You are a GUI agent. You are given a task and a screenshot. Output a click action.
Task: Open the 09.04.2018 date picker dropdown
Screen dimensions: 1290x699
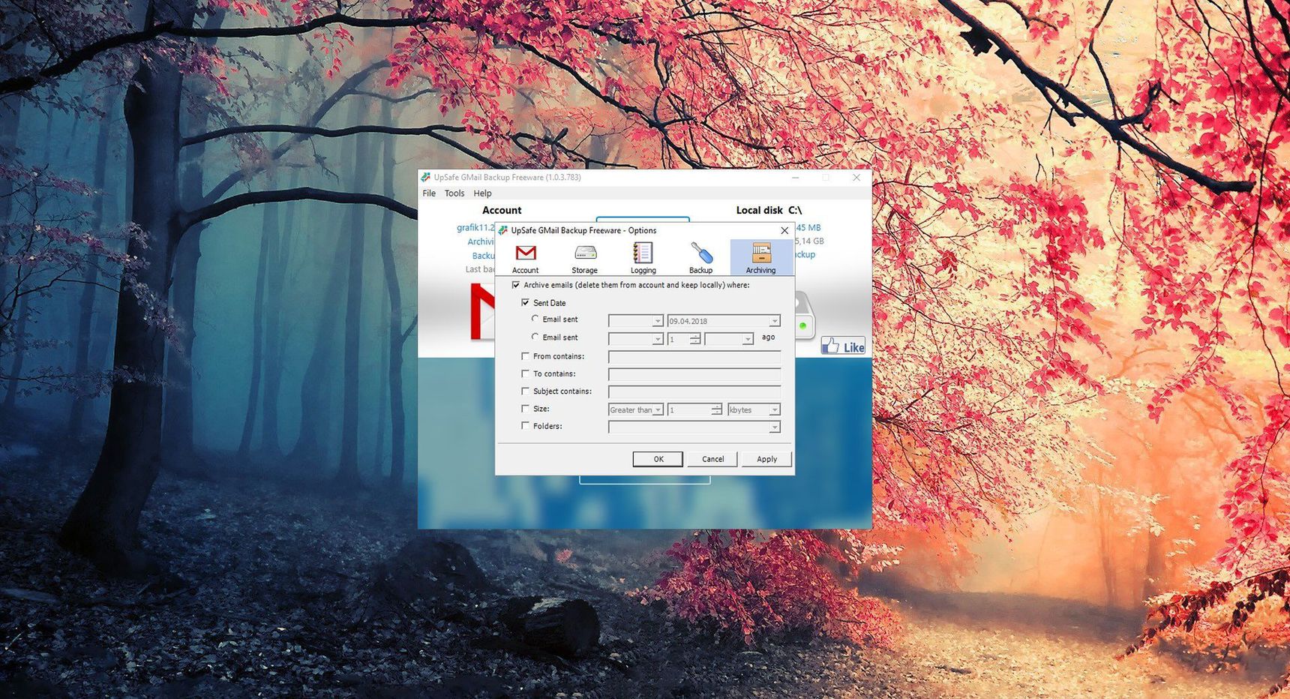(x=775, y=321)
